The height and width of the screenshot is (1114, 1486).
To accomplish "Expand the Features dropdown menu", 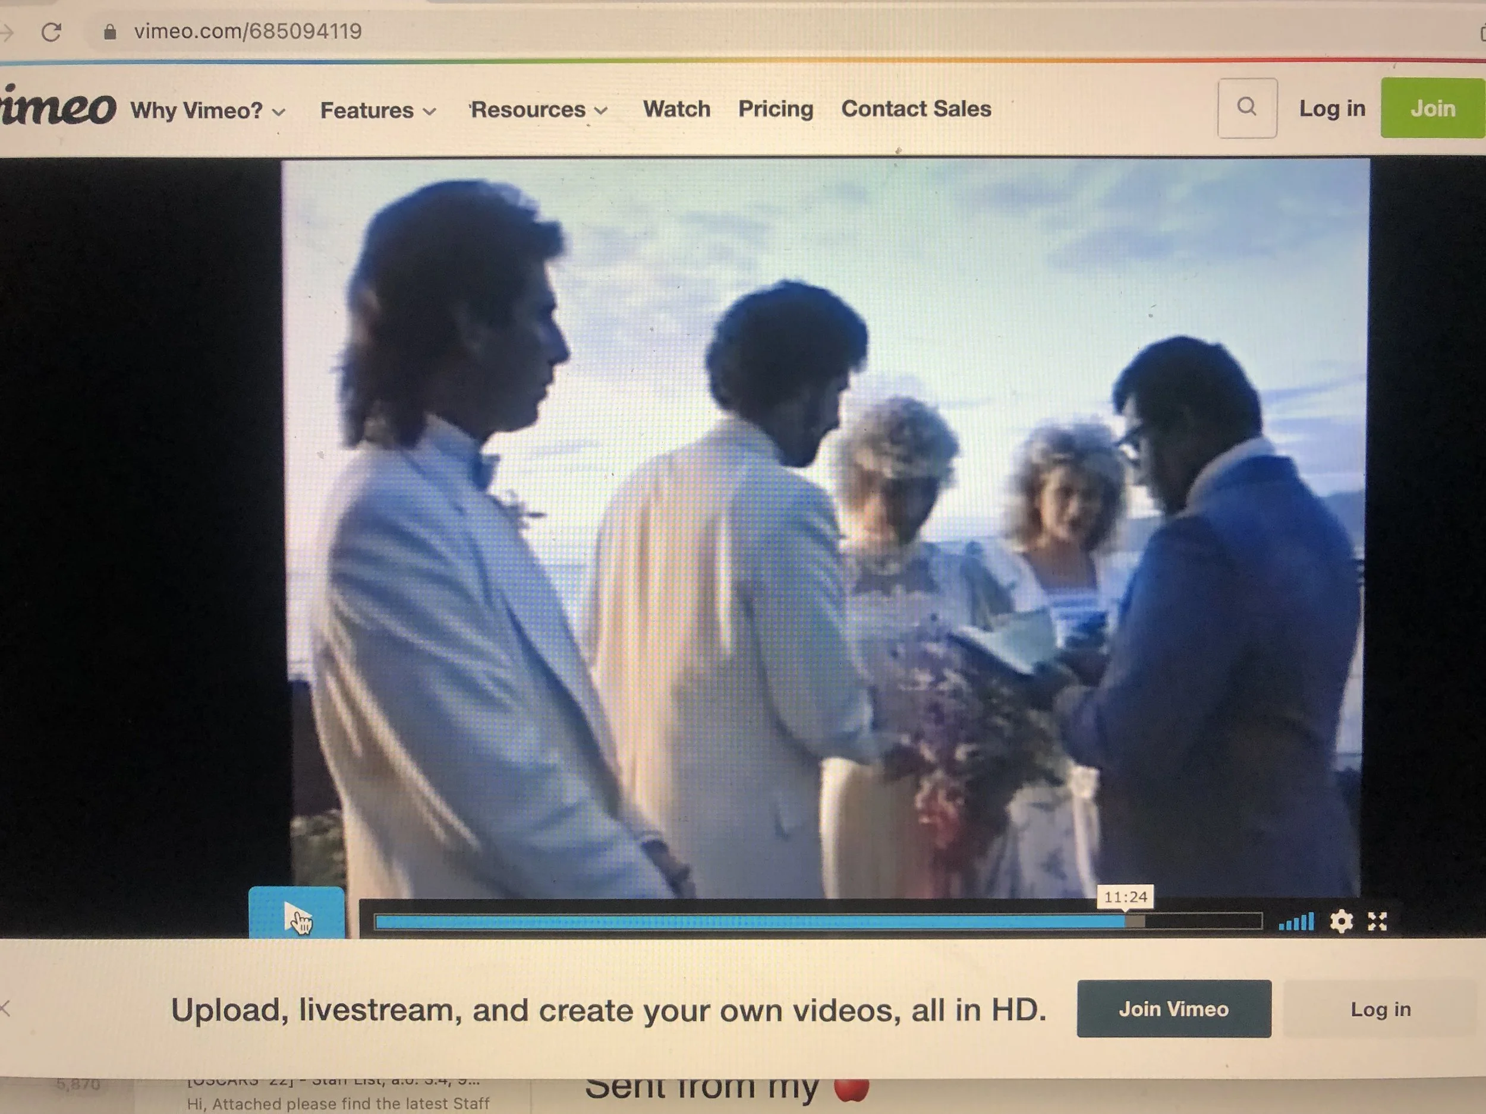I will [x=377, y=110].
